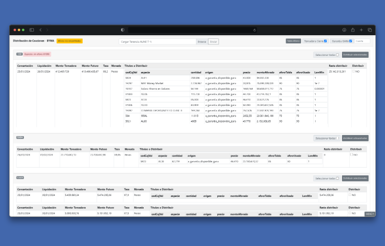Click the browser forward arrow
Viewport: 385px width, 246px height.
[x=47, y=30]
